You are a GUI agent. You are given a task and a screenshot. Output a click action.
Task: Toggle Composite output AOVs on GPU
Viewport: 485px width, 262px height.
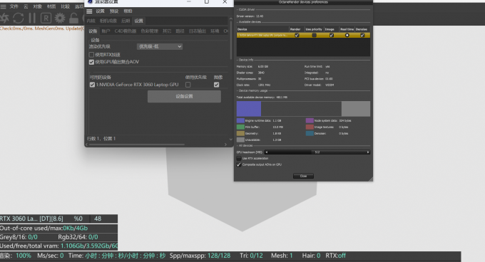point(239,164)
